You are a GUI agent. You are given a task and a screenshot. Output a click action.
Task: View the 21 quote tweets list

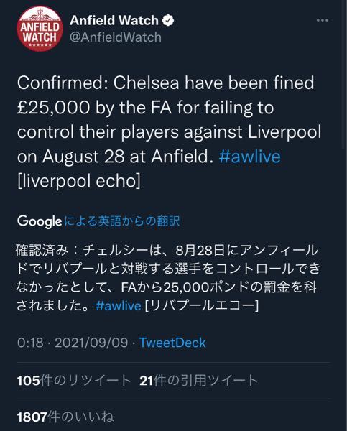pos(198,381)
